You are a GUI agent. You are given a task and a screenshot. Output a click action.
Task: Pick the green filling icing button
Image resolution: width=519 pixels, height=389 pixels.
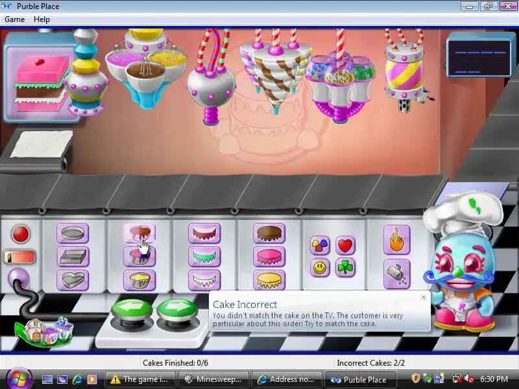[204, 257]
